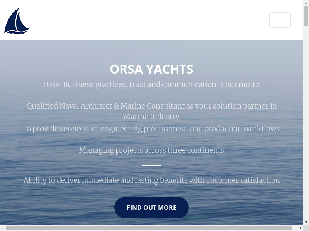Click the vertical scrollbar thumb

pos(306,15)
